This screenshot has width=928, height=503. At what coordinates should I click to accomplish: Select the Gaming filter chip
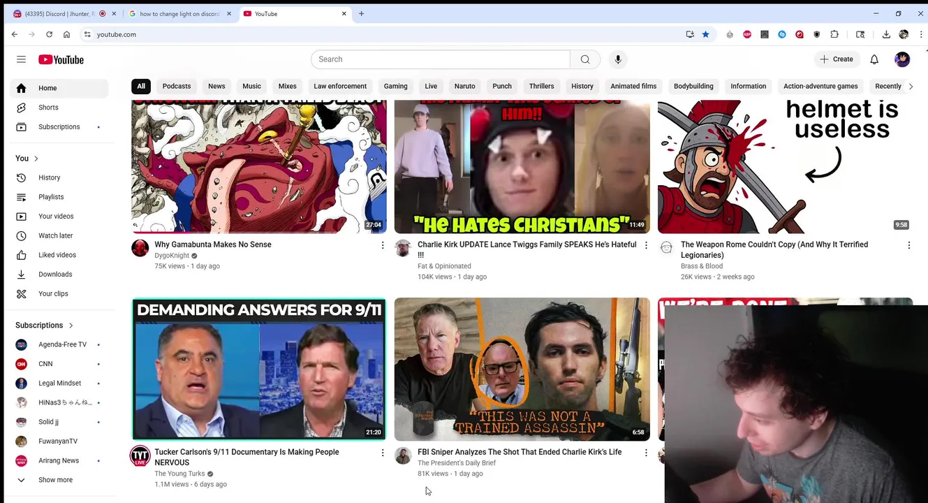click(395, 86)
